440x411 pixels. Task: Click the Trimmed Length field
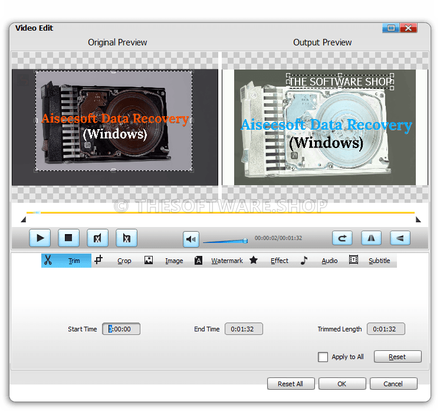(x=386, y=329)
